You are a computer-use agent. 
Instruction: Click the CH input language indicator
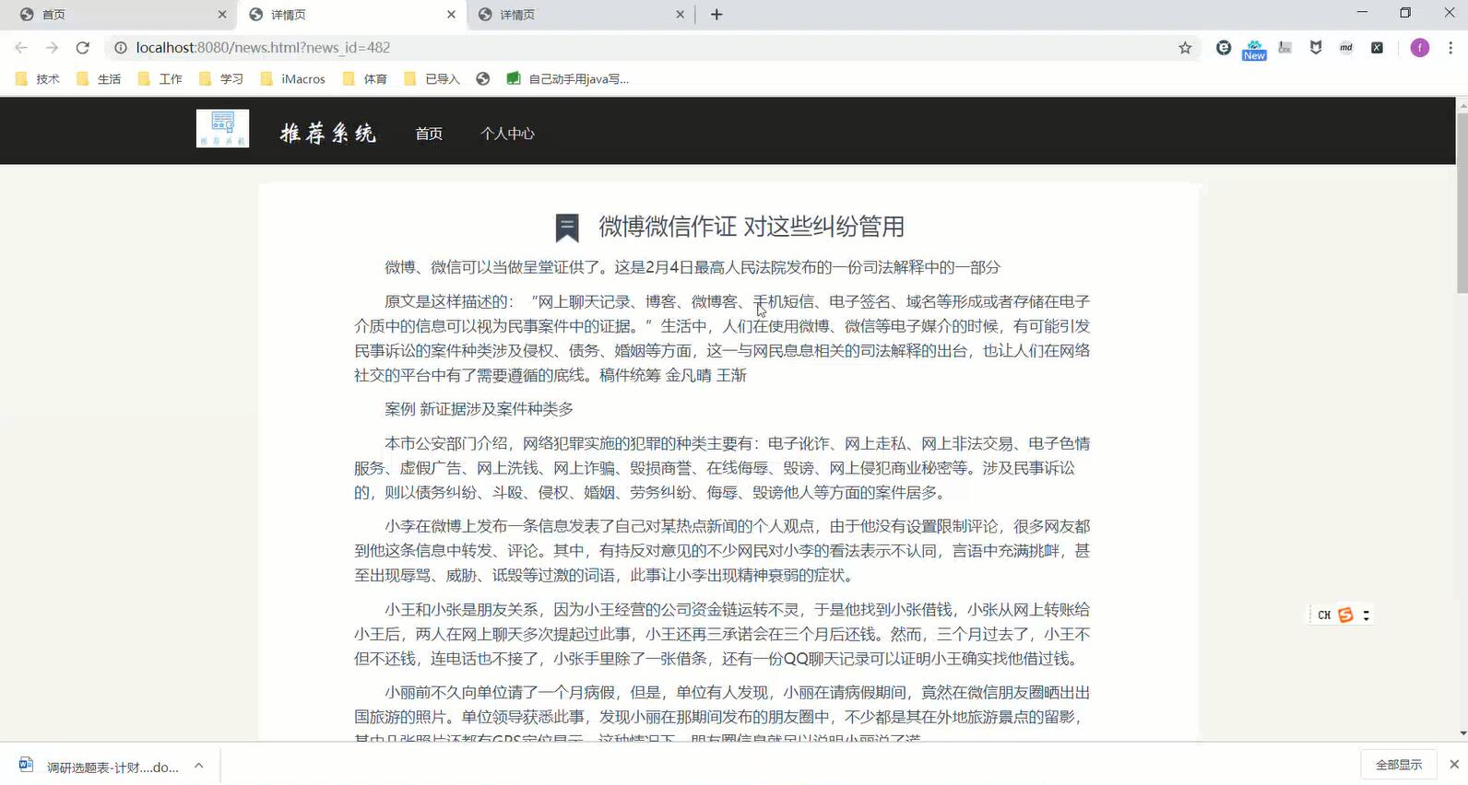(x=1324, y=615)
